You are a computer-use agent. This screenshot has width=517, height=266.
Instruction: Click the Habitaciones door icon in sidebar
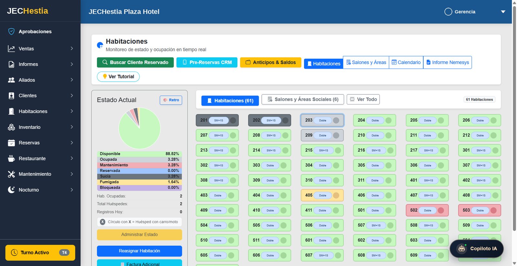click(11, 111)
